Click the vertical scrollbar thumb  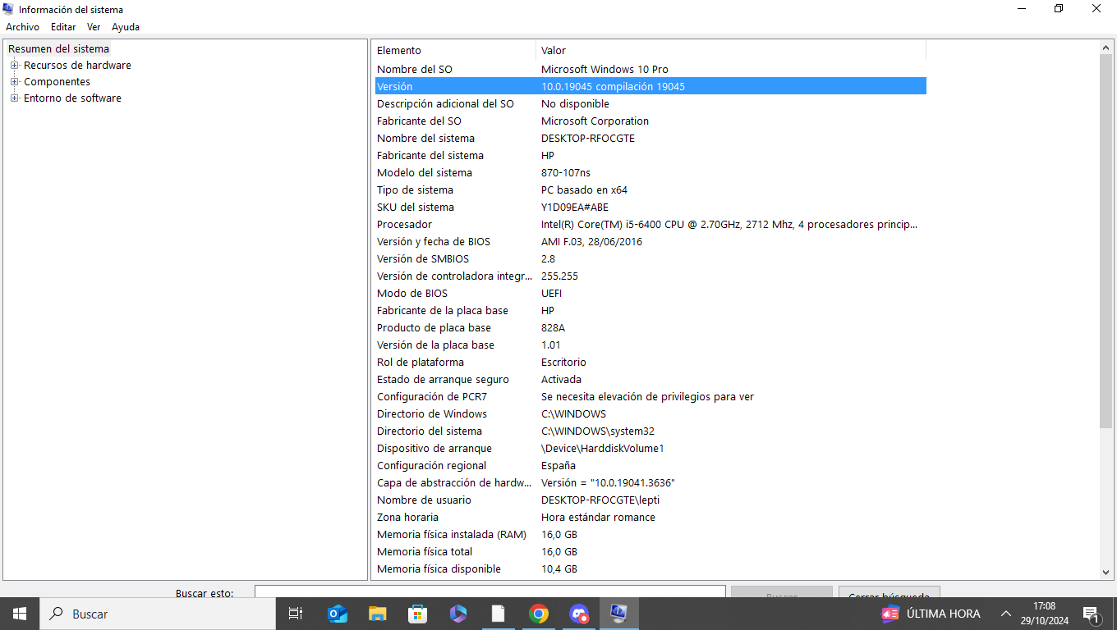[1106, 241]
